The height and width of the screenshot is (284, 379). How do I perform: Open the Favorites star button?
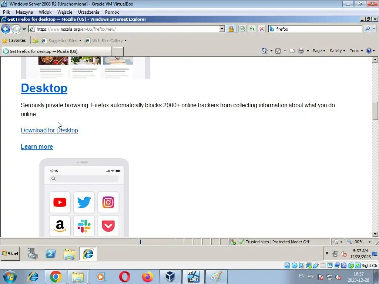[x=14, y=41]
